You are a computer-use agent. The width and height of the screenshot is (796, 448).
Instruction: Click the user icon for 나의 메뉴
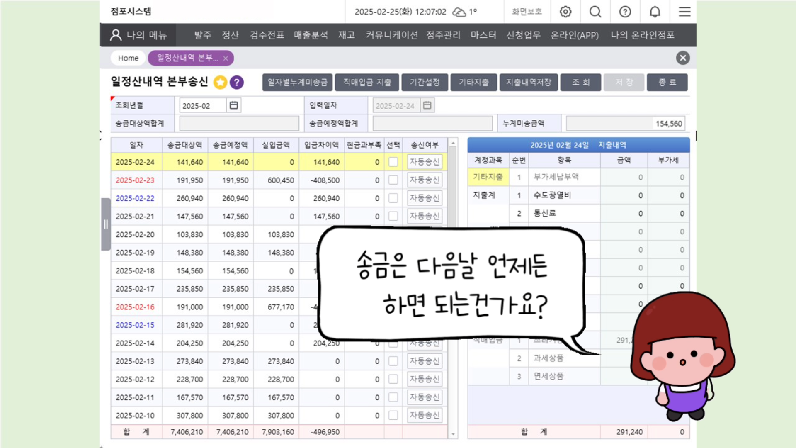coord(116,35)
